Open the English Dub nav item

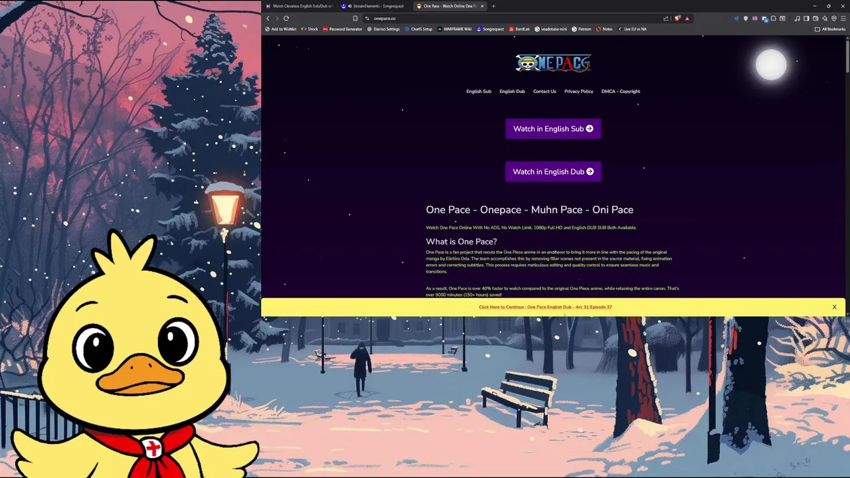pos(512,92)
